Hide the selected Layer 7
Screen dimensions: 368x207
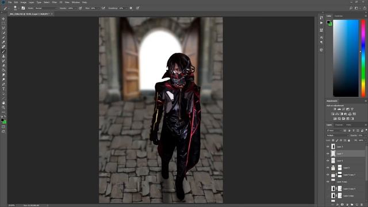[328, 154]
